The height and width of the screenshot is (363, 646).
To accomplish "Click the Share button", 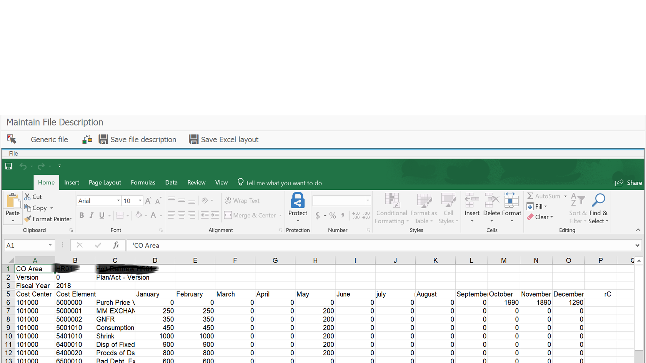I will coord(629,183).
